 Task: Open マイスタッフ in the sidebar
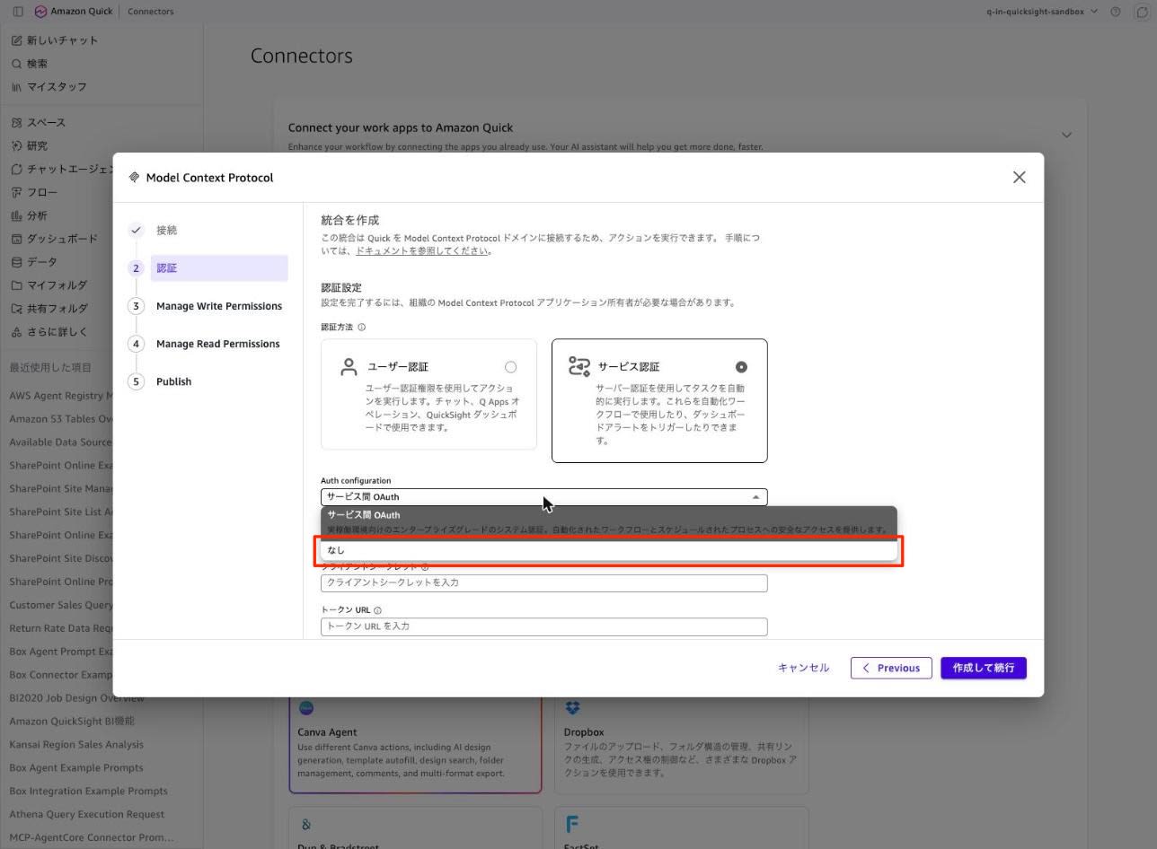[56, 87]
